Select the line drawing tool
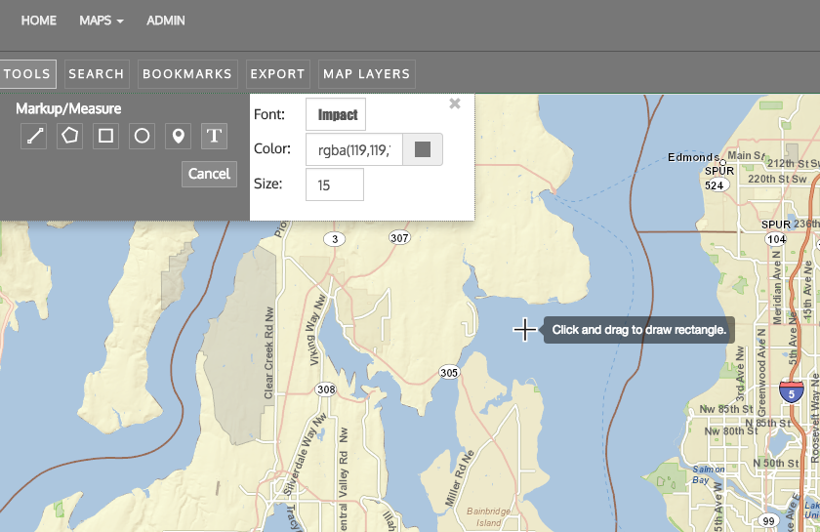Viewport: 820px width, 532px height. [x=34, y=137]
